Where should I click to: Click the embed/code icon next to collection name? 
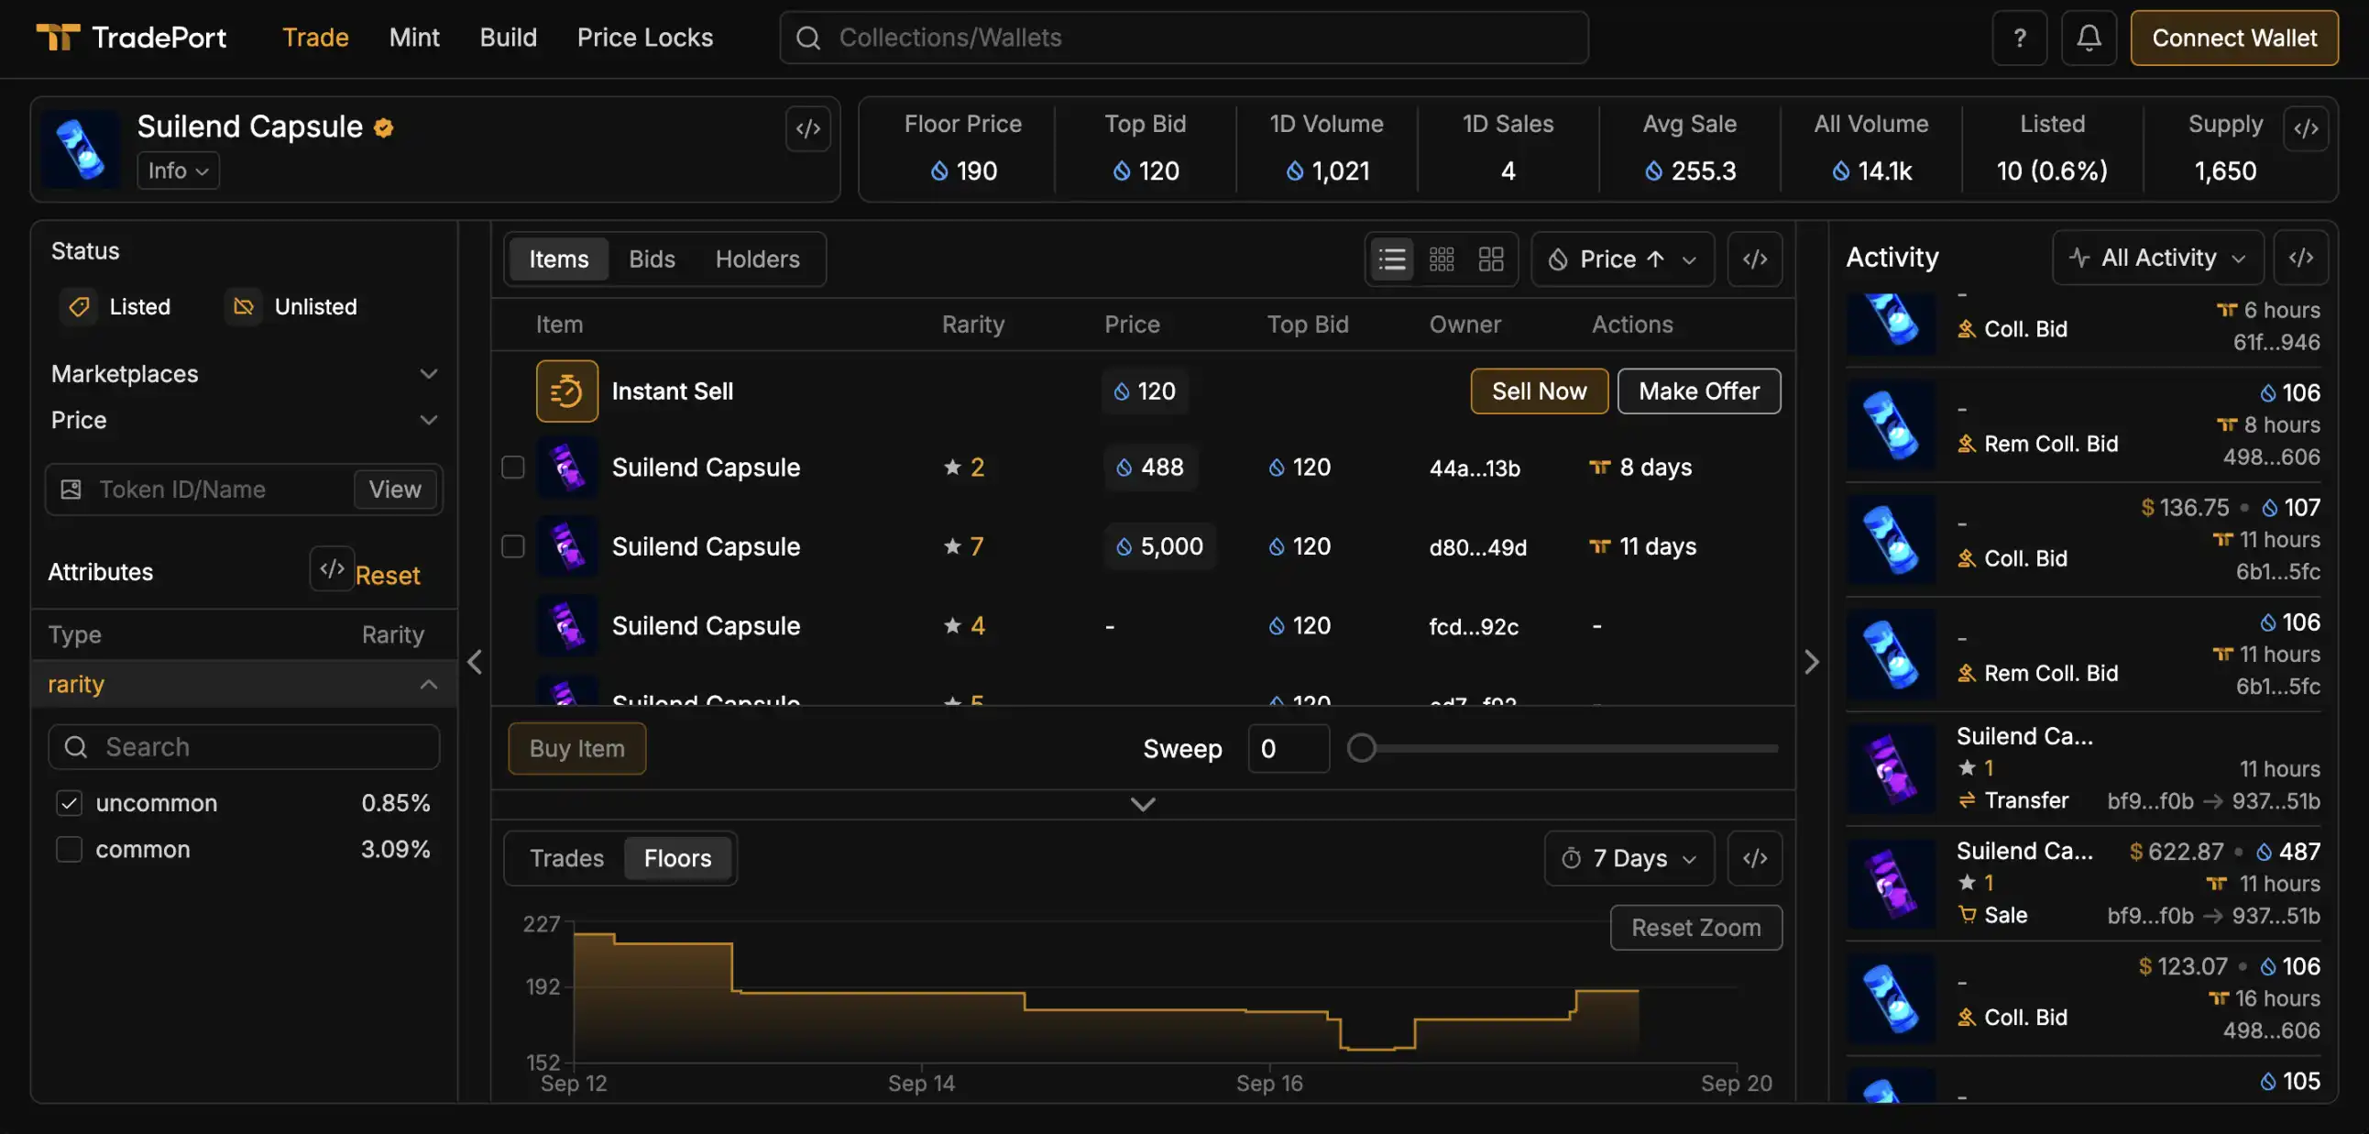click(x=806, y=127)
